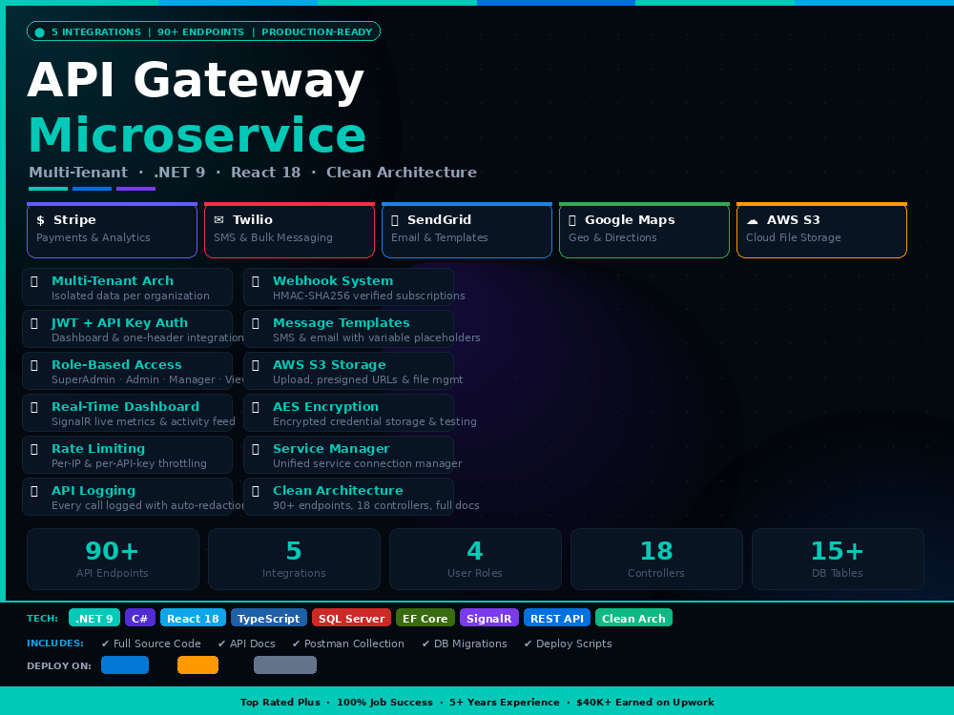Click "HMAC-SHA256 verified subscriptions" text
Image resolution: width=954 pixels, height=715 pixels.
pos(368,296)
